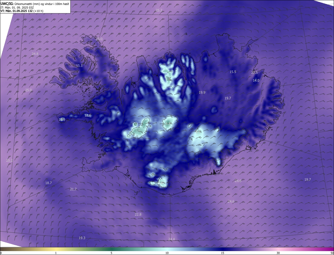This screenshot has height=255, width=334.
Task: Click the 0 tick on color scale
Action: [1, 253]
